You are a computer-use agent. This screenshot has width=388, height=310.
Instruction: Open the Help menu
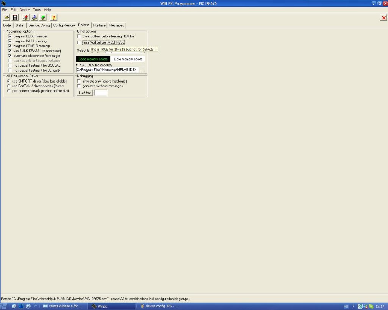(x=47, y=9)
